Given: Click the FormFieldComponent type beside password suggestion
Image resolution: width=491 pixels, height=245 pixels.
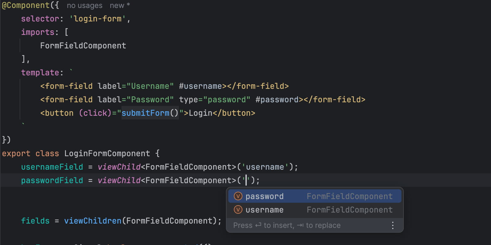Looking at the screenshot, I should click(x=350, y=196).
